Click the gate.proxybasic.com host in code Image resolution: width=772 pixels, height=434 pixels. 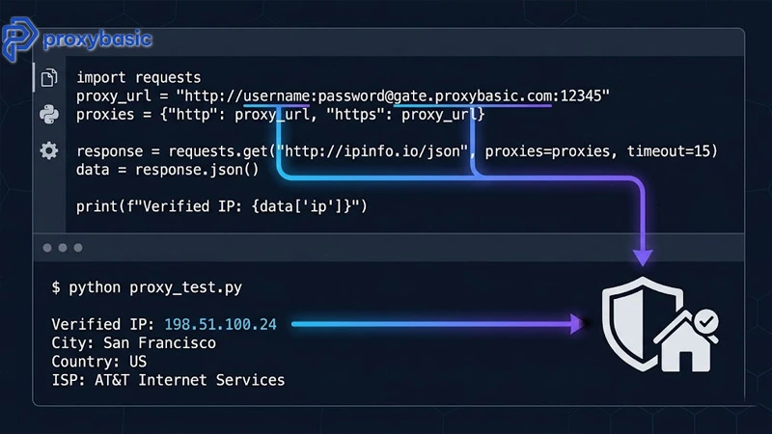[x=473, y=95]
